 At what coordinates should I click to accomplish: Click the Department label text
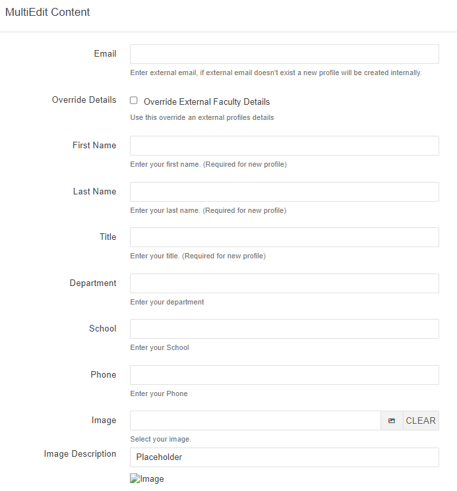point(93,283)
